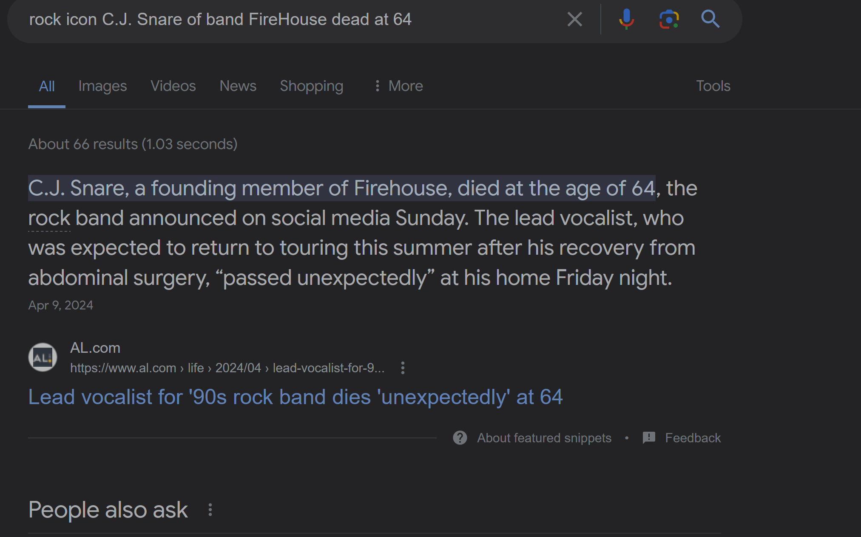Switch to the Shopping tab
Screen dimensions: 861x537
click(x=311, y=86)
